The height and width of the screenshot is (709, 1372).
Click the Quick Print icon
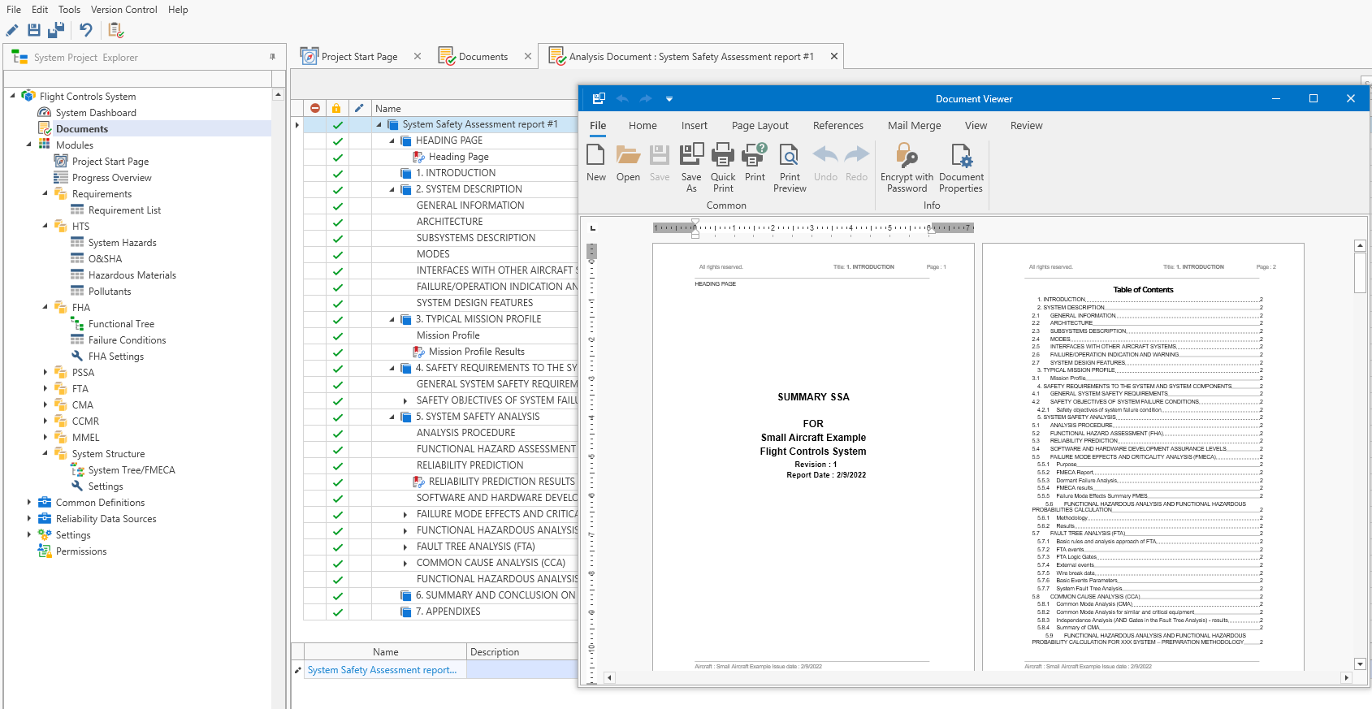[x=723, y=168]
